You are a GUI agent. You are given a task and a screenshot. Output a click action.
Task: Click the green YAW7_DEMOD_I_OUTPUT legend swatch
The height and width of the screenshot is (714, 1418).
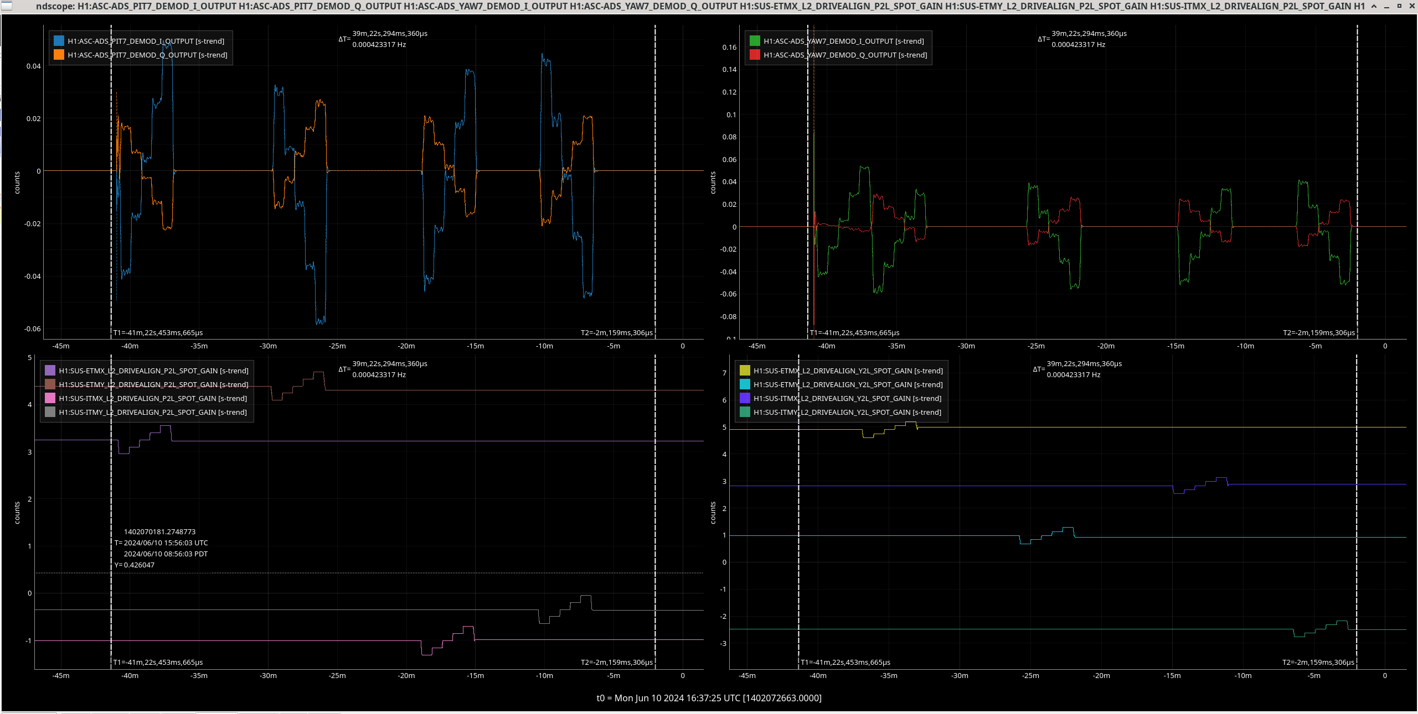pos(755,41)
